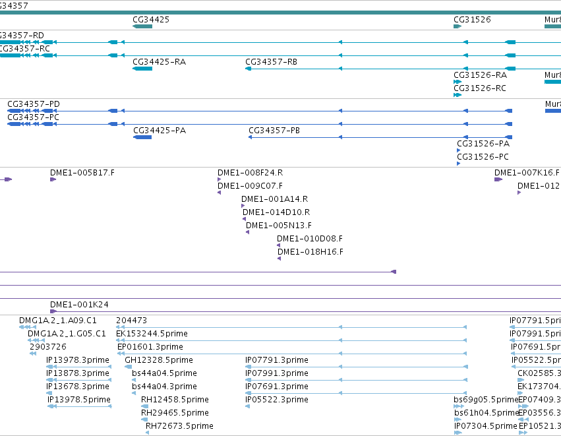
Task: Click the bs44a04.3prime EST label
Action: pos(164,387)
